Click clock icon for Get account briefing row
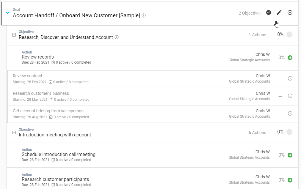 [x=290, y=114]
